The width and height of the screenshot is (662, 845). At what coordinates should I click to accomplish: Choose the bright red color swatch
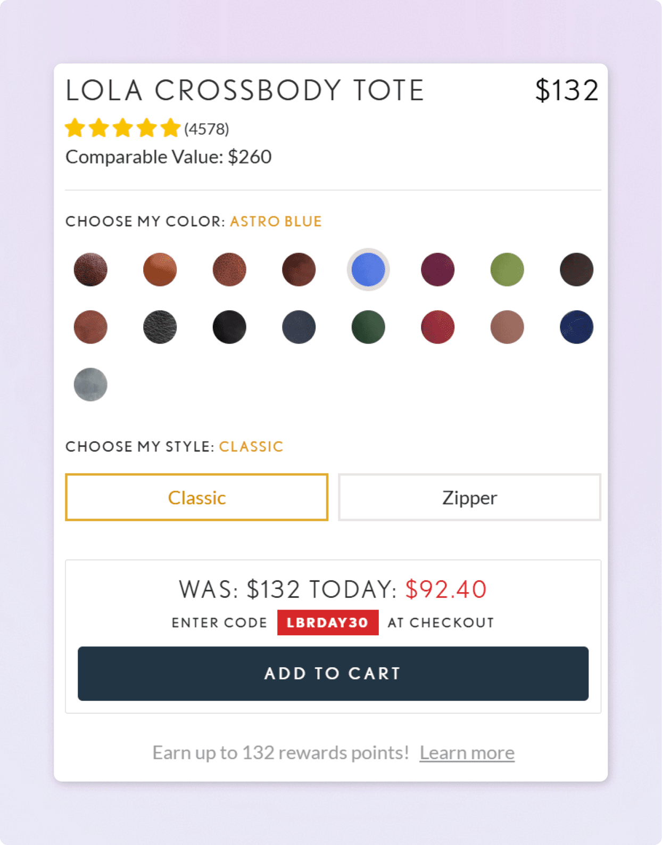(x=437, y=327)
